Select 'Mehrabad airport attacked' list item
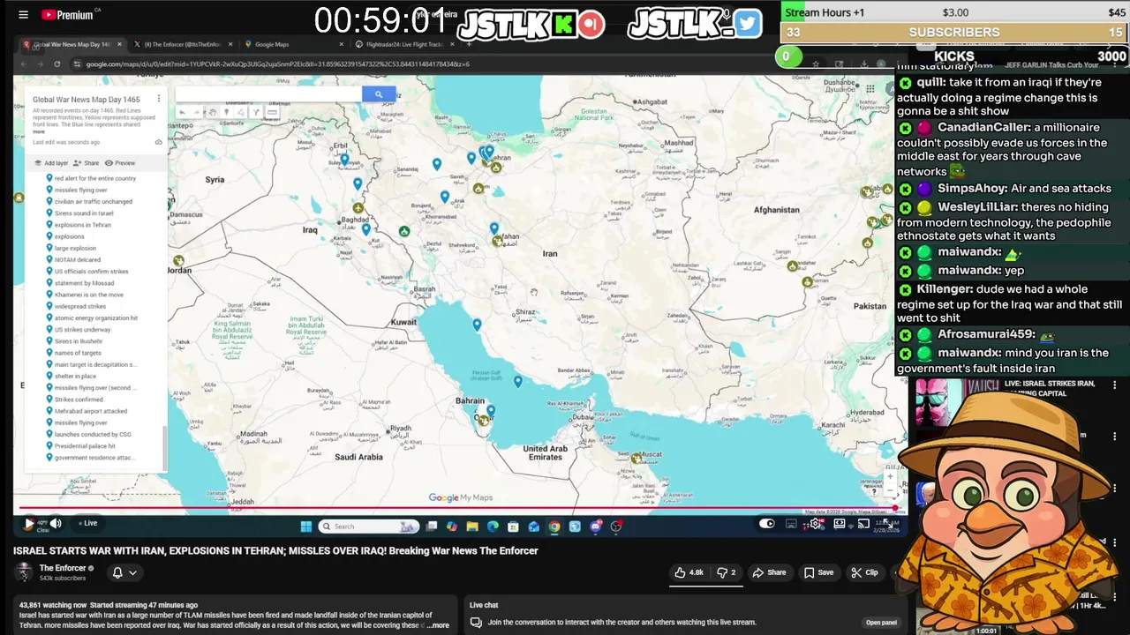 click(x=91, y=411)
